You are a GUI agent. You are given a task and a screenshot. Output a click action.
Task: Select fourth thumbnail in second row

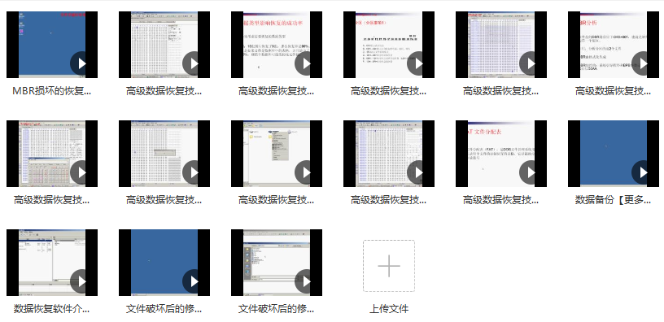click(389, 153)
